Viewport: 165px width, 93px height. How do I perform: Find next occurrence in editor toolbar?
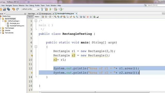click(x=61, y=17)
